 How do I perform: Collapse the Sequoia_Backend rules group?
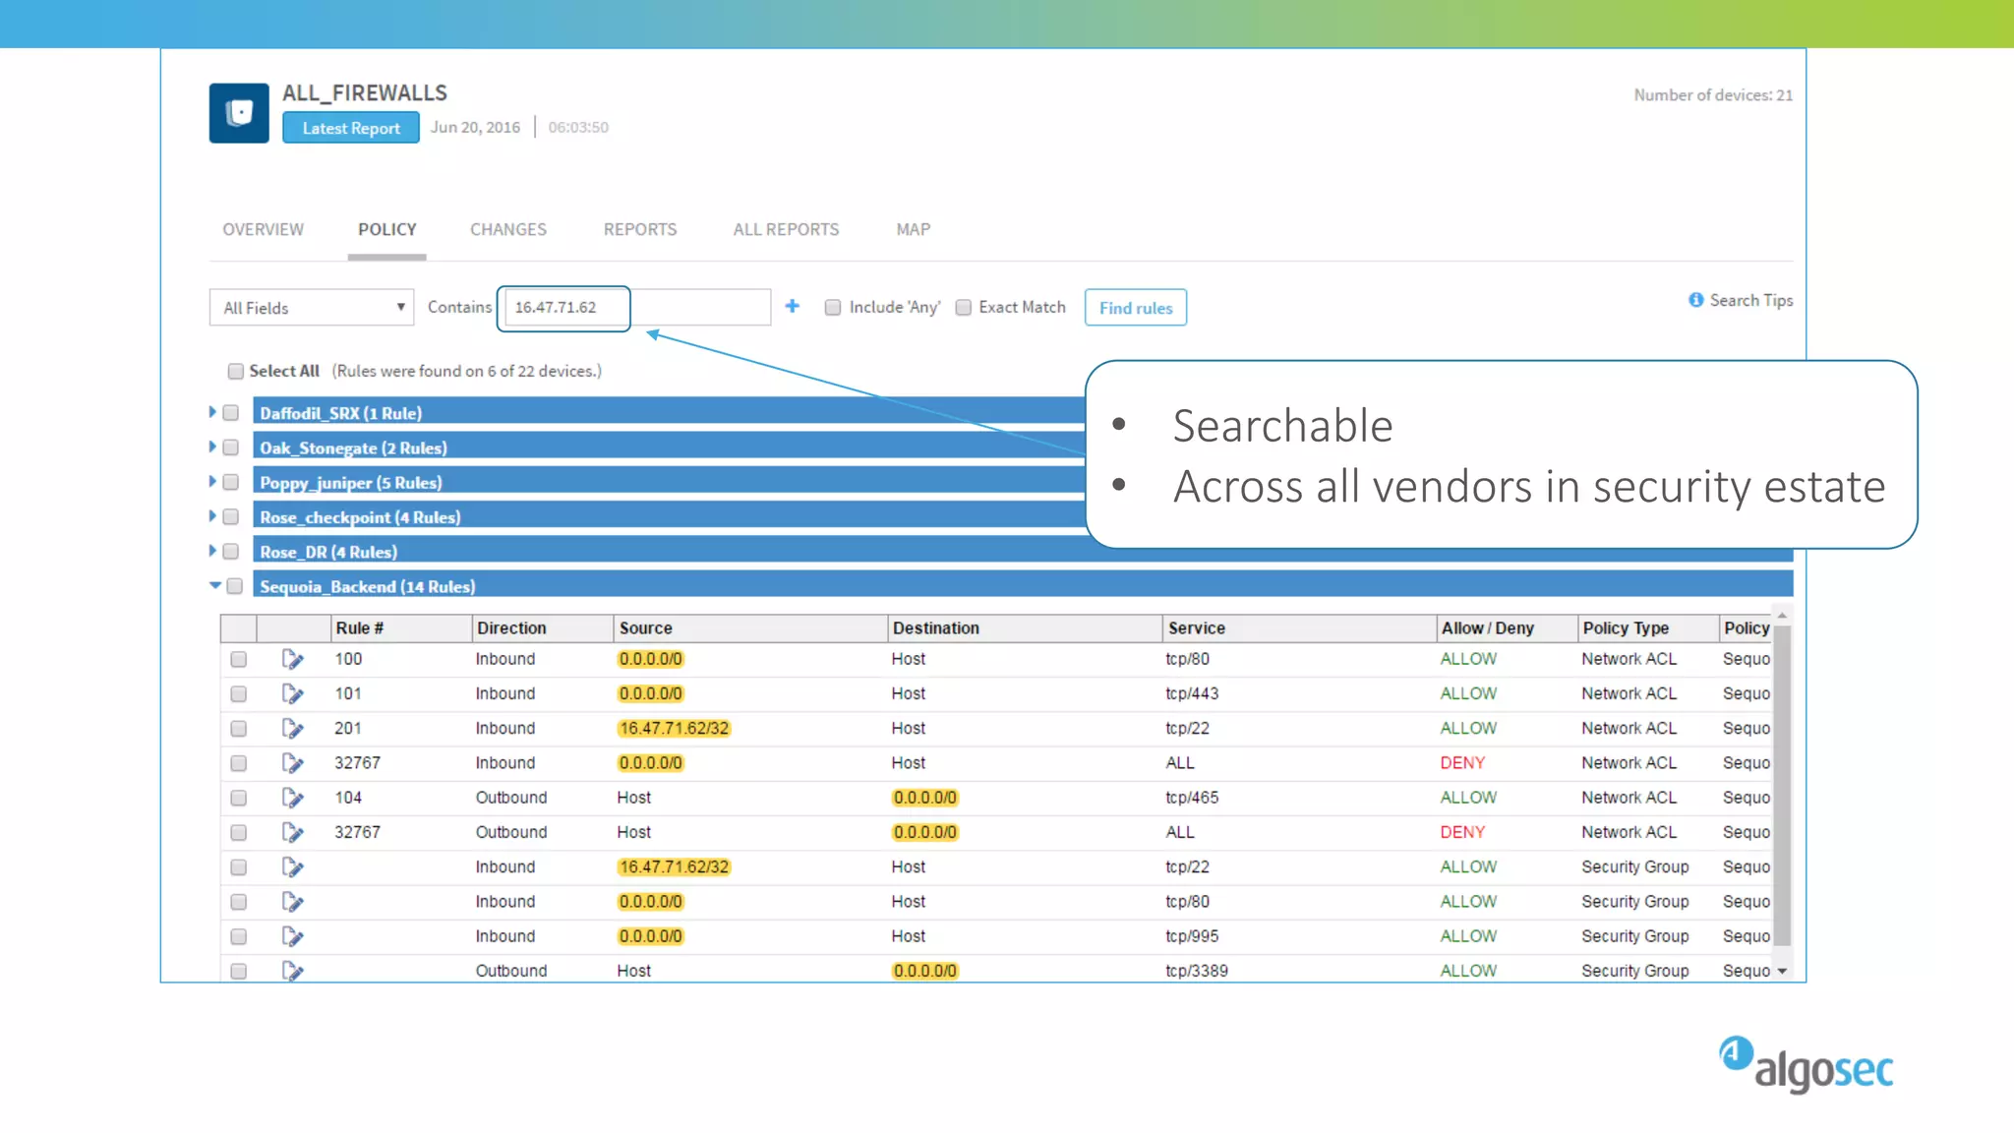(x=214, y=585)
